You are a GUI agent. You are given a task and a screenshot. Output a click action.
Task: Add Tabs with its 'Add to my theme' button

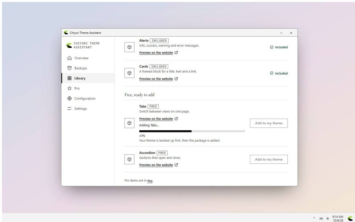pos(269,123)
